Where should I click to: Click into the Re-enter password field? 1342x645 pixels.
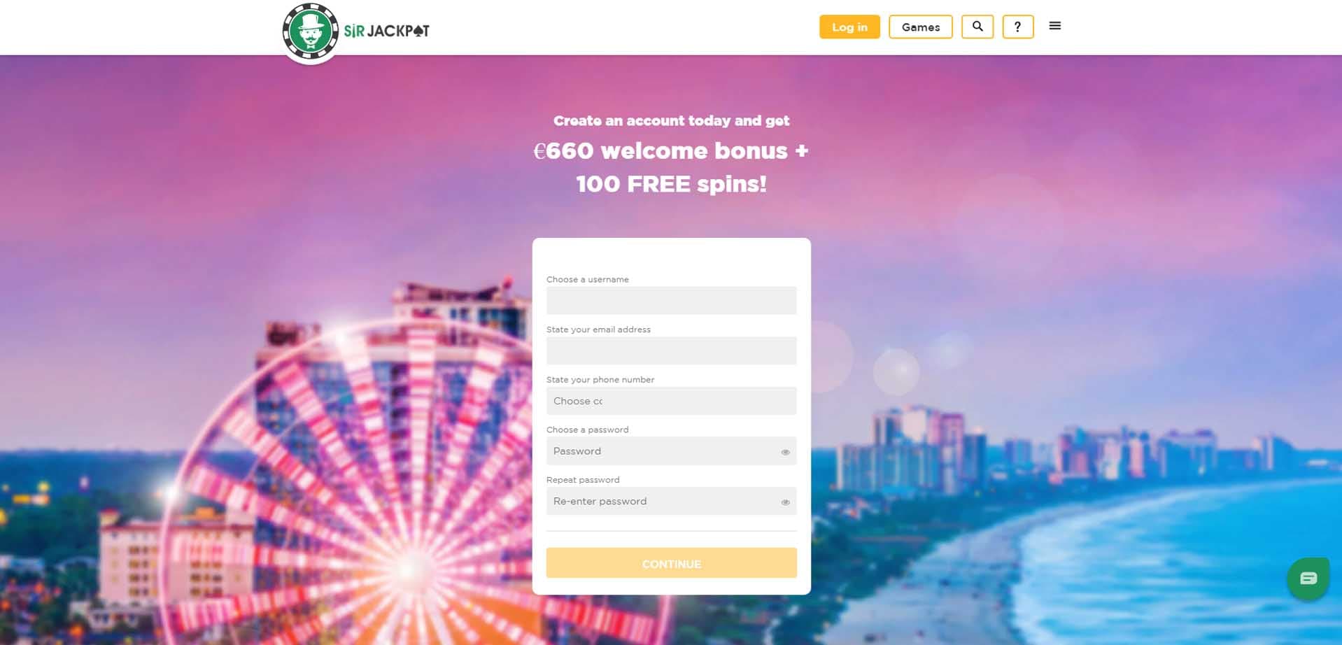click(661, 501)
